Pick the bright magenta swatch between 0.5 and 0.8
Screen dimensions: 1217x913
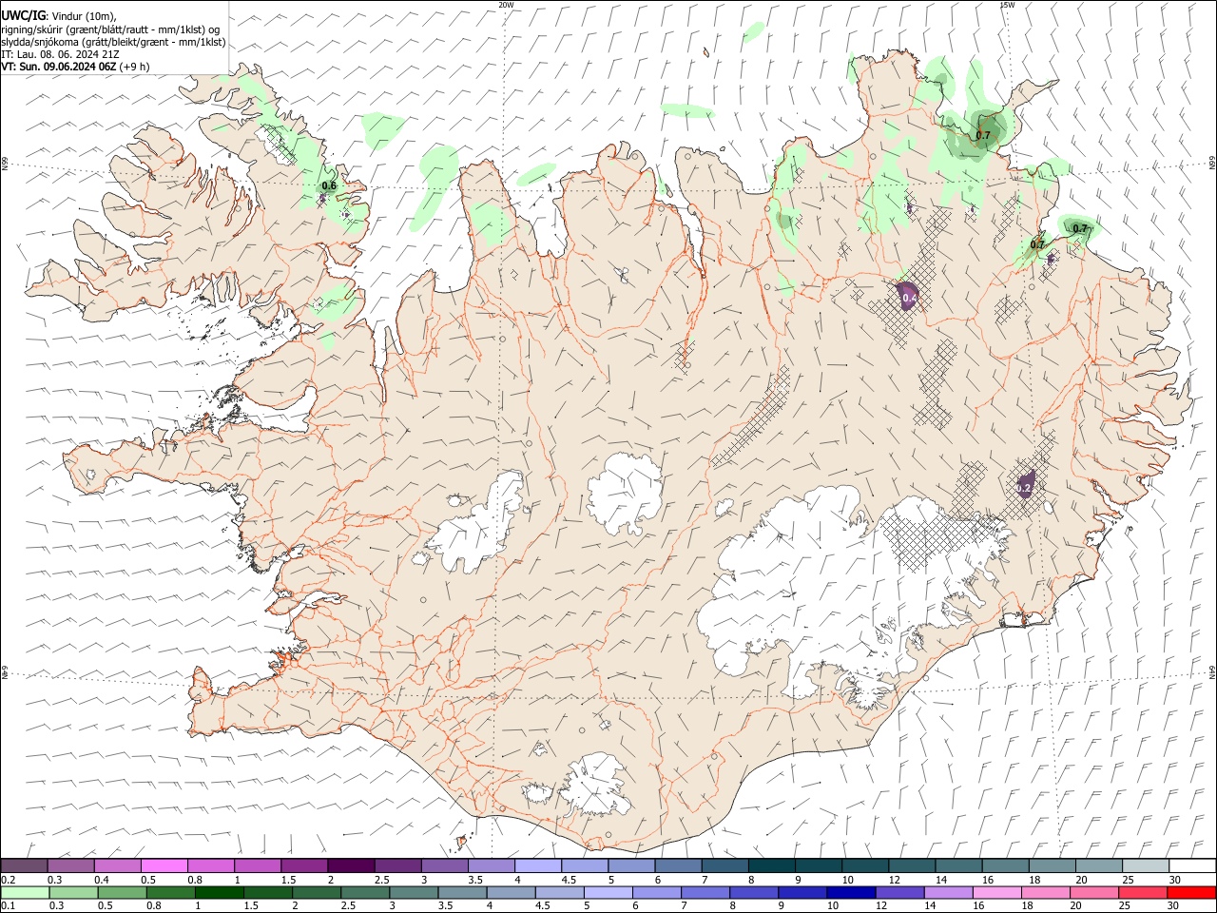point(164,865)
